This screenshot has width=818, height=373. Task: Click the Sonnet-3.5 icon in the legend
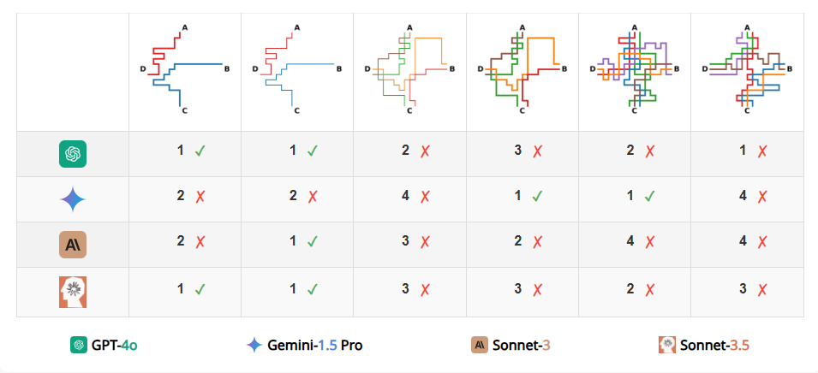[667, 345]
